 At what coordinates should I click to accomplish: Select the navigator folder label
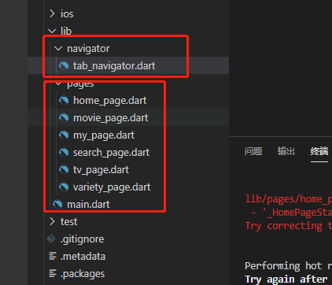(88, 49)
